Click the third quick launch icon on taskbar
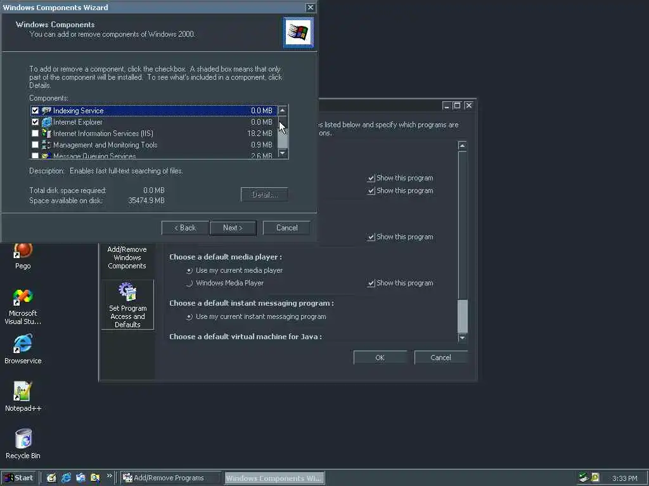Viewport: 649px width, 486px height. 80,478
